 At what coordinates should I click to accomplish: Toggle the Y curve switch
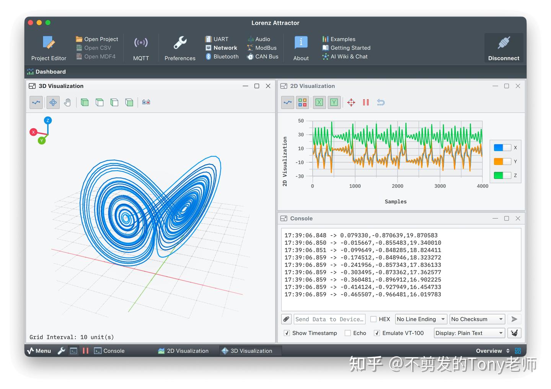502,161
